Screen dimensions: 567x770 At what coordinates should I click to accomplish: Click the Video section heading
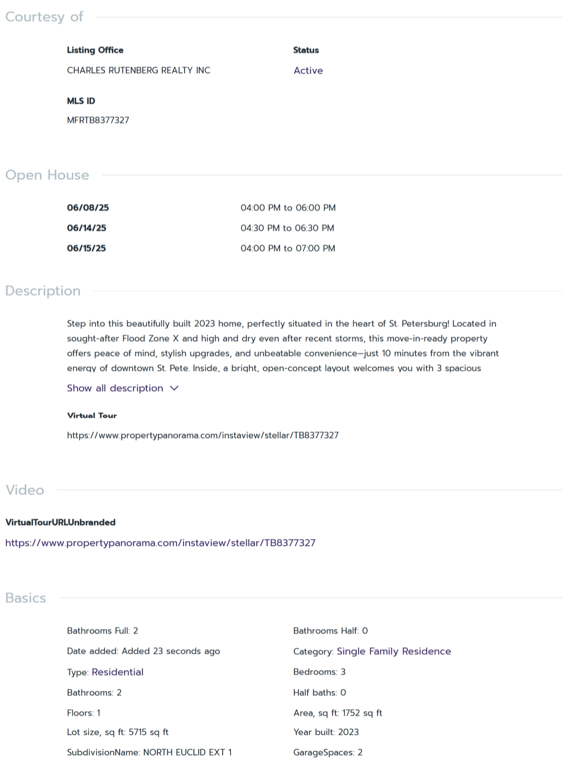tap(25, 490)
